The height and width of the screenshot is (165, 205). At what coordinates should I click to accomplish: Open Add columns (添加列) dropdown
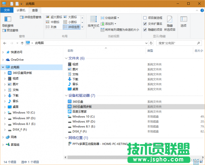pos(108,24)
